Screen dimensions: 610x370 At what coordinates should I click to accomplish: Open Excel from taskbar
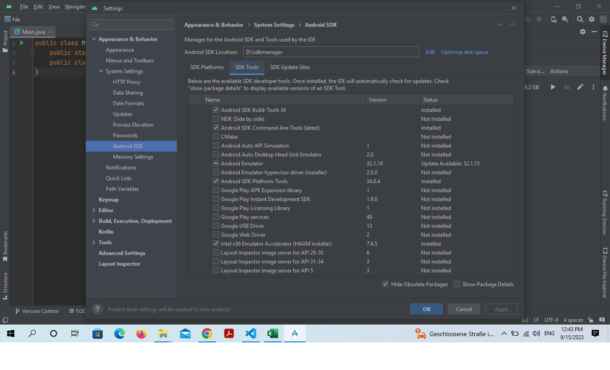(272, 333)
